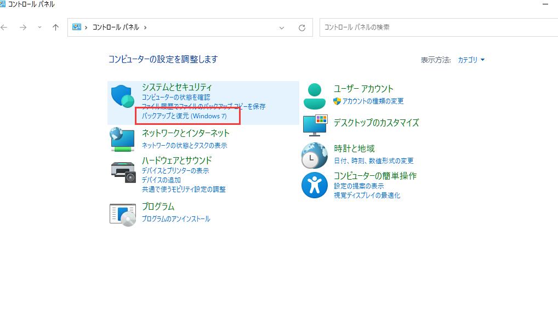Click the Clock and Region globe icon

point(315,156)
